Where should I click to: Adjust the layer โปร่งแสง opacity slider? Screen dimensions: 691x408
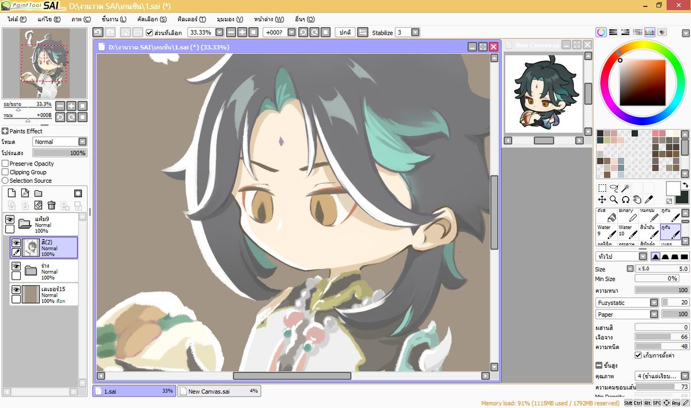(x=60, y=153)
